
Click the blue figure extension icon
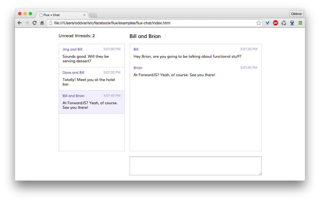[x=292, y=23]
